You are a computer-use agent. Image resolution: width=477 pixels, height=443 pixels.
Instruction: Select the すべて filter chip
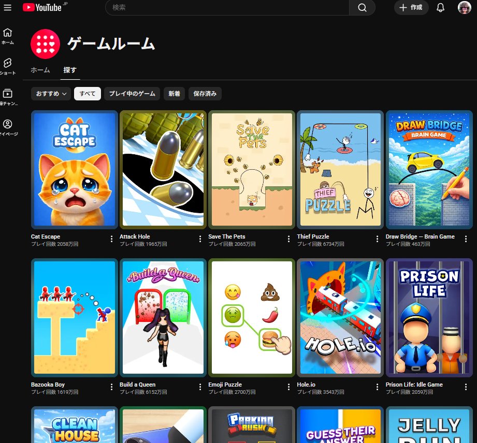click(x=88, y=94)
